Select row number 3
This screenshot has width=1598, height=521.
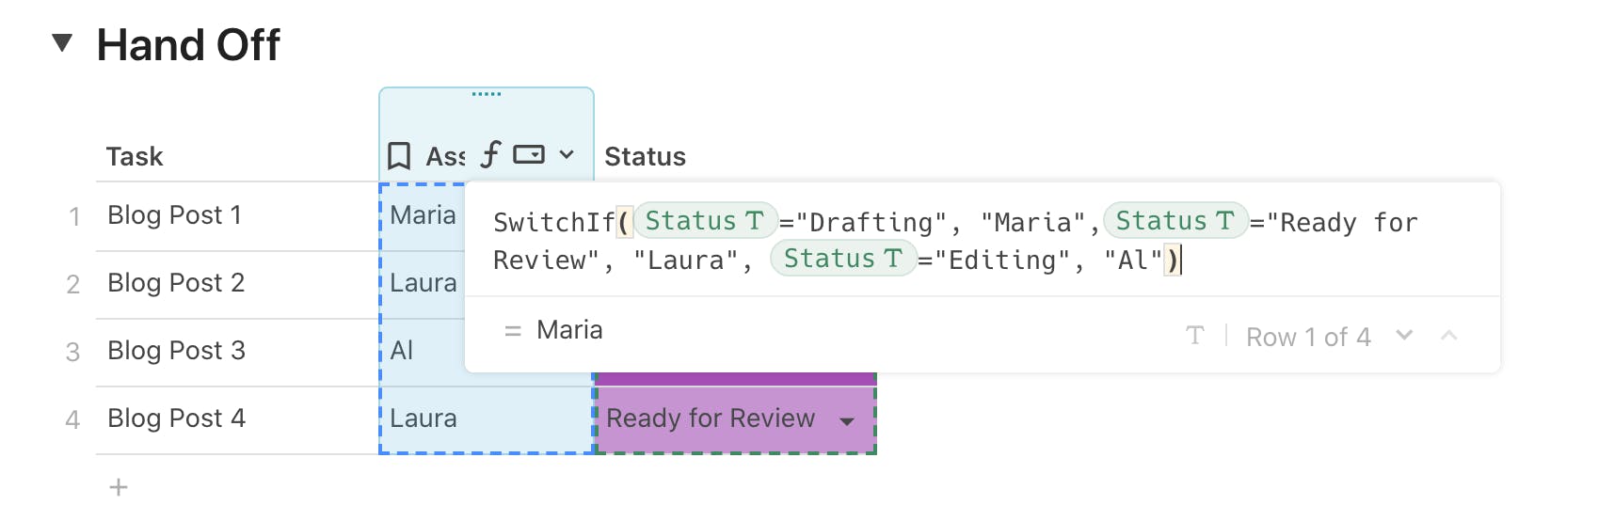coord(72,353)
